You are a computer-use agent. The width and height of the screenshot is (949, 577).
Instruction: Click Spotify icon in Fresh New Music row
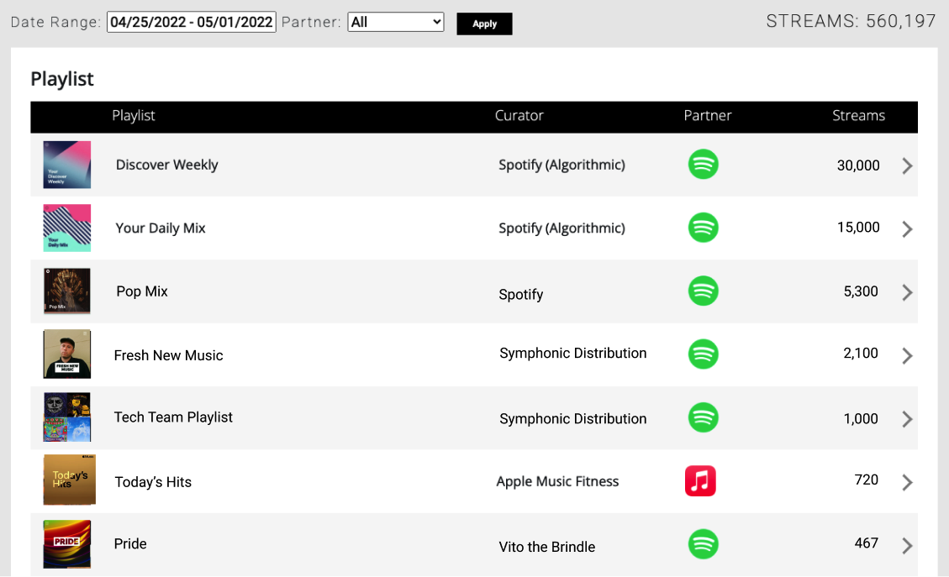coord(703,354)
